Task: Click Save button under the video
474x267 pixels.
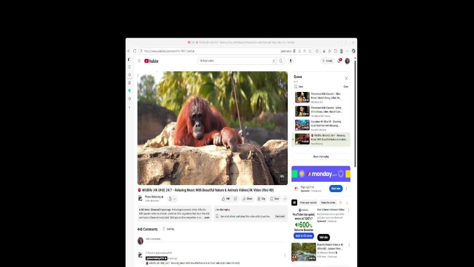Action: 275,199
